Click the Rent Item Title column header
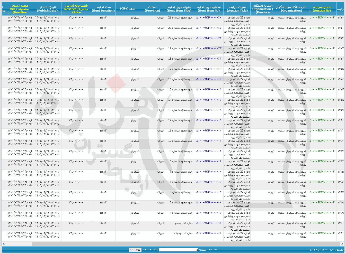The height and width of the screenshot is (254, 346). (x=179, y=9)
